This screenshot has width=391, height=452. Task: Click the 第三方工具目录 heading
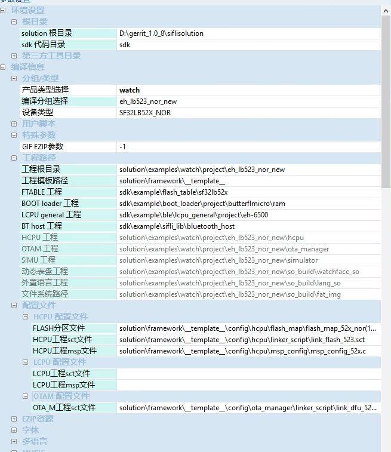click(x=51, y=56)
